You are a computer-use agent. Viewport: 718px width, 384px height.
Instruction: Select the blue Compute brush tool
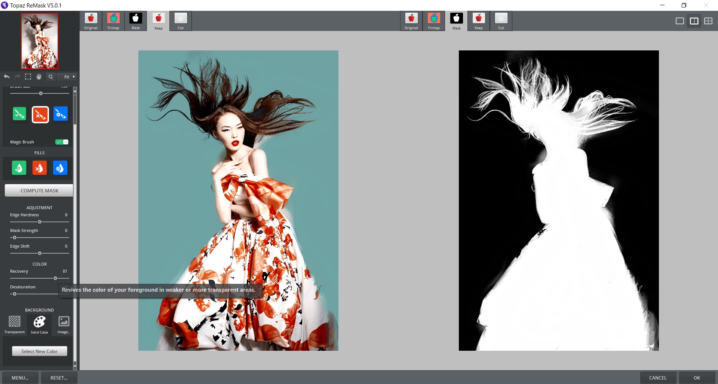click(x=60, y=114)
